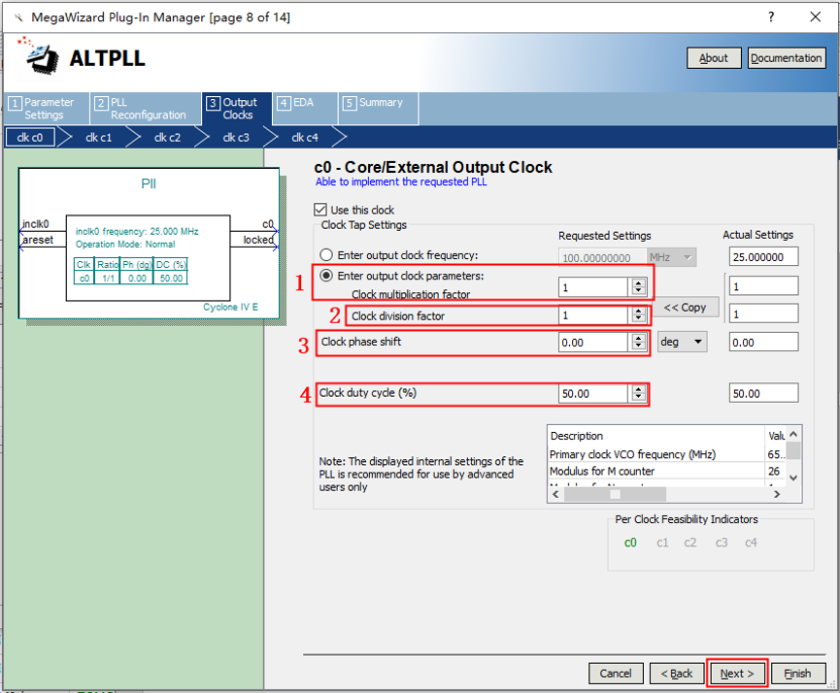Click the Clock duty cycle input field
The width and height of the screenshot is (840, 693).
pyautogui.click(x=593, y=393)
